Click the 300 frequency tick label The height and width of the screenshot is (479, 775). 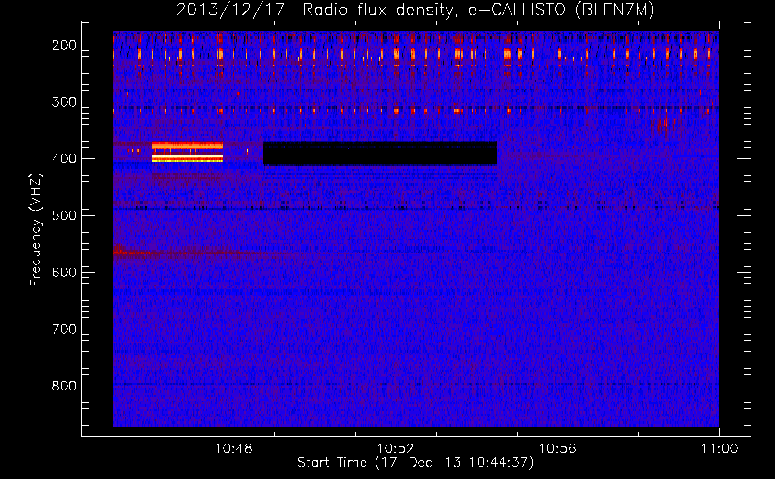coord(64,102)
